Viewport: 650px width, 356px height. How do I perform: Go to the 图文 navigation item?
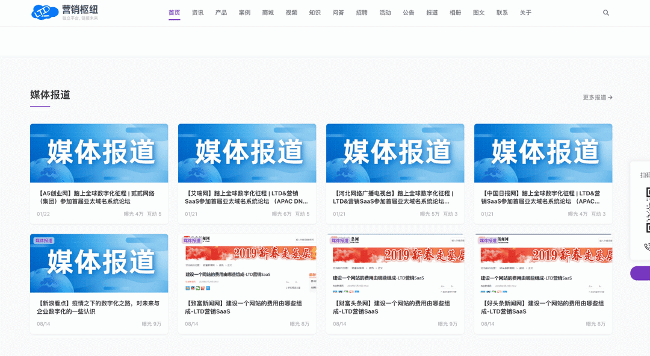479,13
